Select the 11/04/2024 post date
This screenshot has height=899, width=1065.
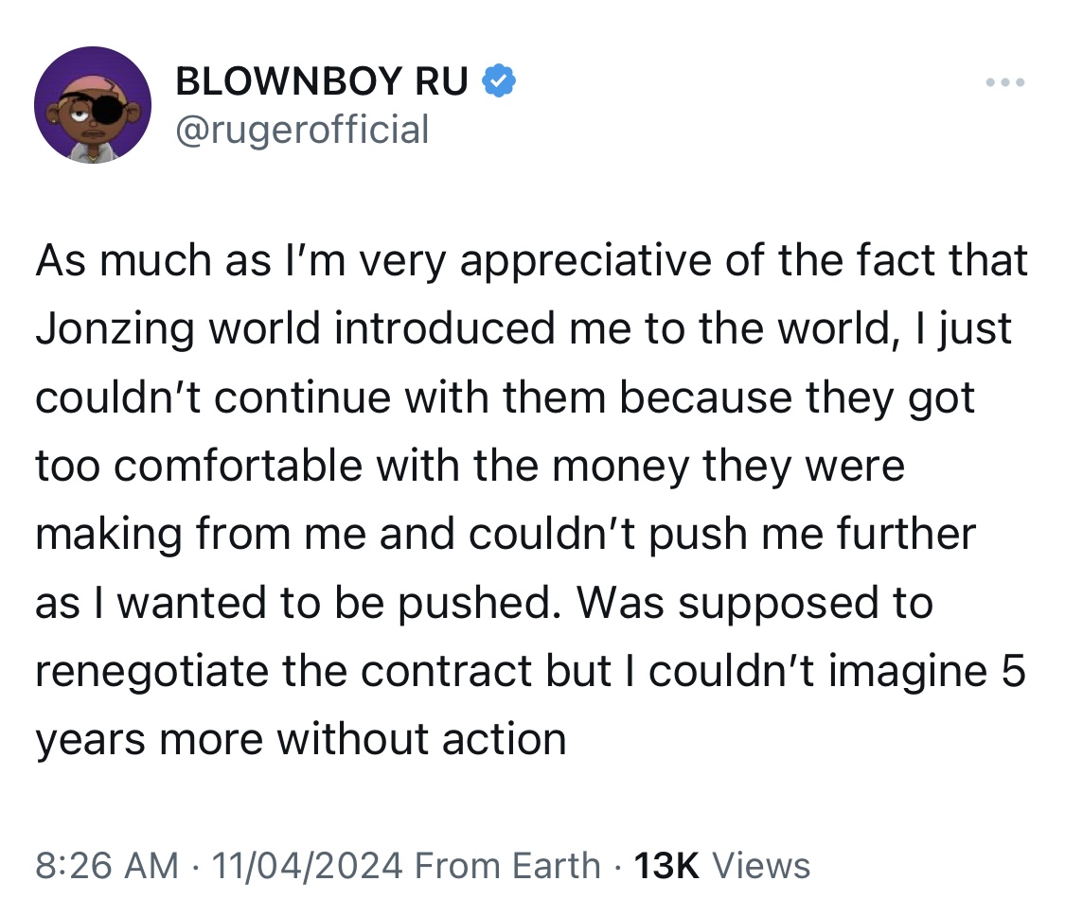click(307, 866)
